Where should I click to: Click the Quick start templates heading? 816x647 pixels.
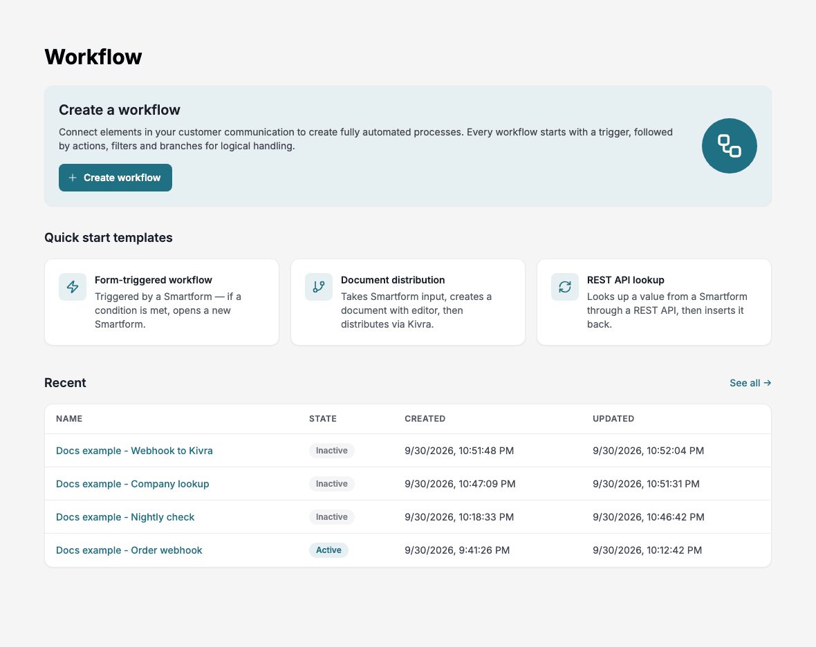109,238
